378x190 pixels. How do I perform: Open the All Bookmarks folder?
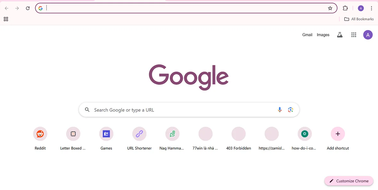(x=359, y=19)
